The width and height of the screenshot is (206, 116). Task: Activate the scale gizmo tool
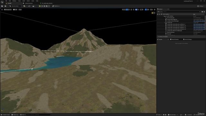click(x=129, y=10)
